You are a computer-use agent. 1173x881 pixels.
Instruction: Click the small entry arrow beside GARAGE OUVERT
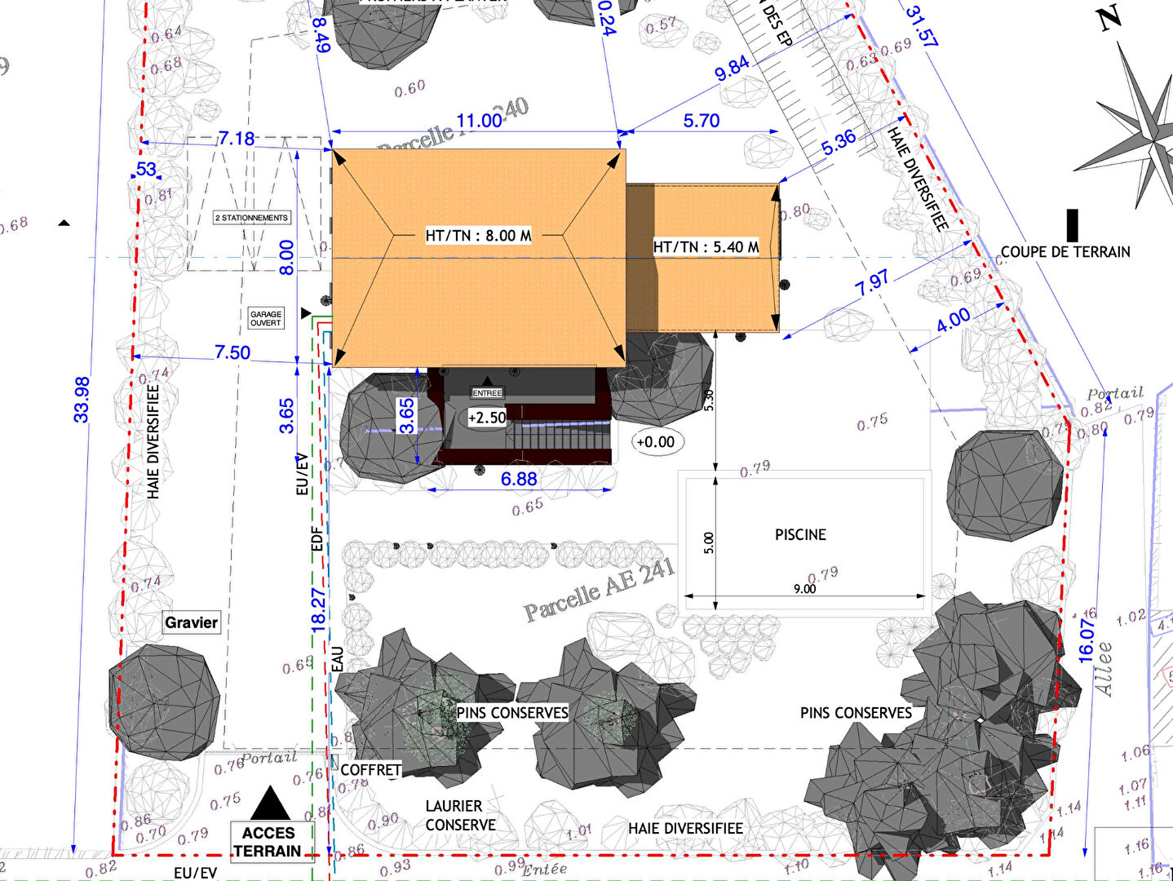click(x=306, y=313)
